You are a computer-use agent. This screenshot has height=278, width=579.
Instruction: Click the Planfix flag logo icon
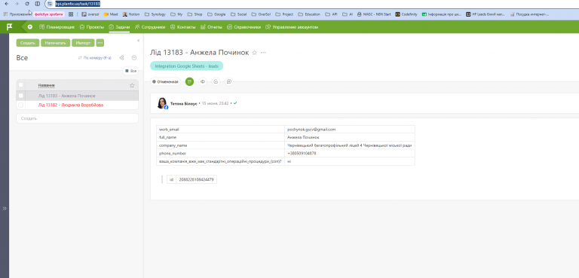pyautogui.click(x=10, y=26)
